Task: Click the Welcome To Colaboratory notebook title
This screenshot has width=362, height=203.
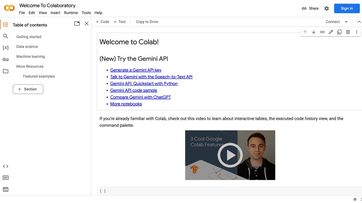Action: point(47,5)
